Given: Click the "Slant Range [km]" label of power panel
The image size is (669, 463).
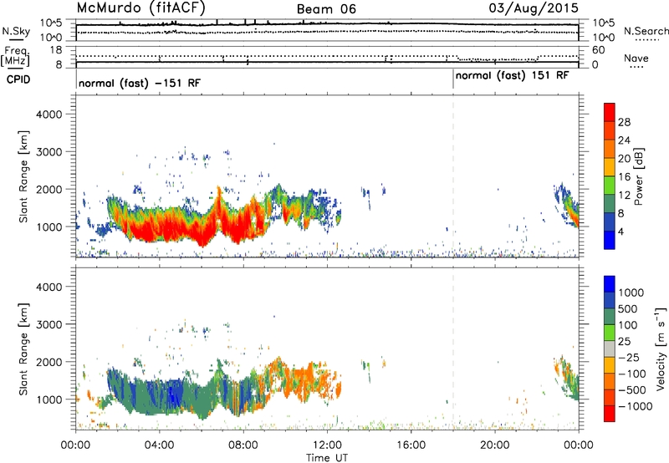Looking at the screenshot, I should [x=23, y=176].
